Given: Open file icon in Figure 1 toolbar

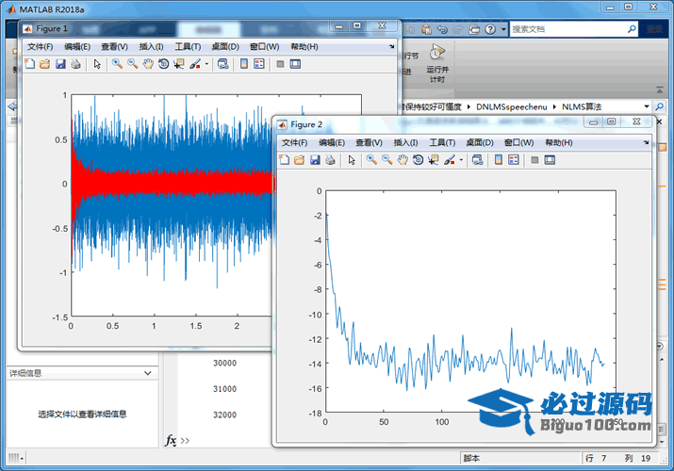Looking at the screenshot, I should tap(44, 64).
